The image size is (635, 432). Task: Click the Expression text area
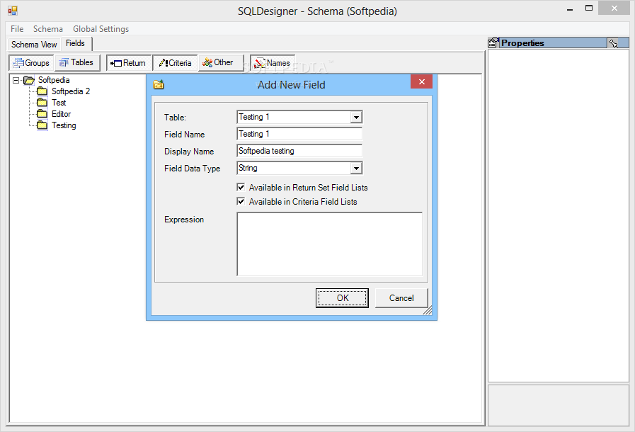[x=330, y=244]
